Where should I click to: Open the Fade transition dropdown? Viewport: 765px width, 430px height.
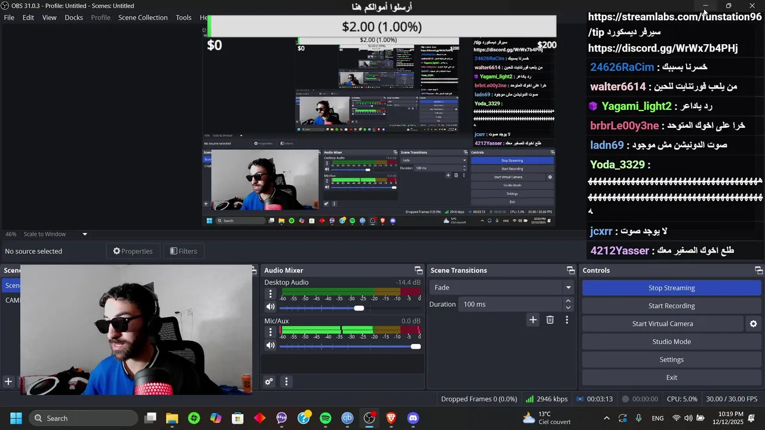coord(501,287)
